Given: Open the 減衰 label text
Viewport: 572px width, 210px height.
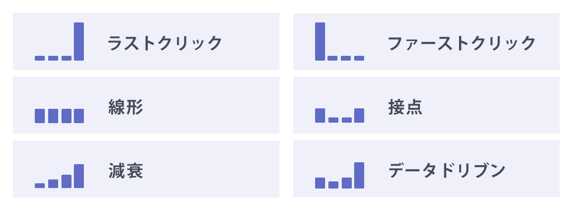Looking at the screenshot, I should coord(126,171).
